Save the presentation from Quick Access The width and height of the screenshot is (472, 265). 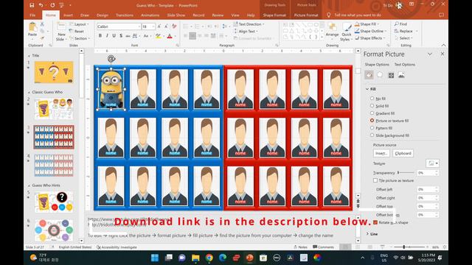[x=32, y=5]
